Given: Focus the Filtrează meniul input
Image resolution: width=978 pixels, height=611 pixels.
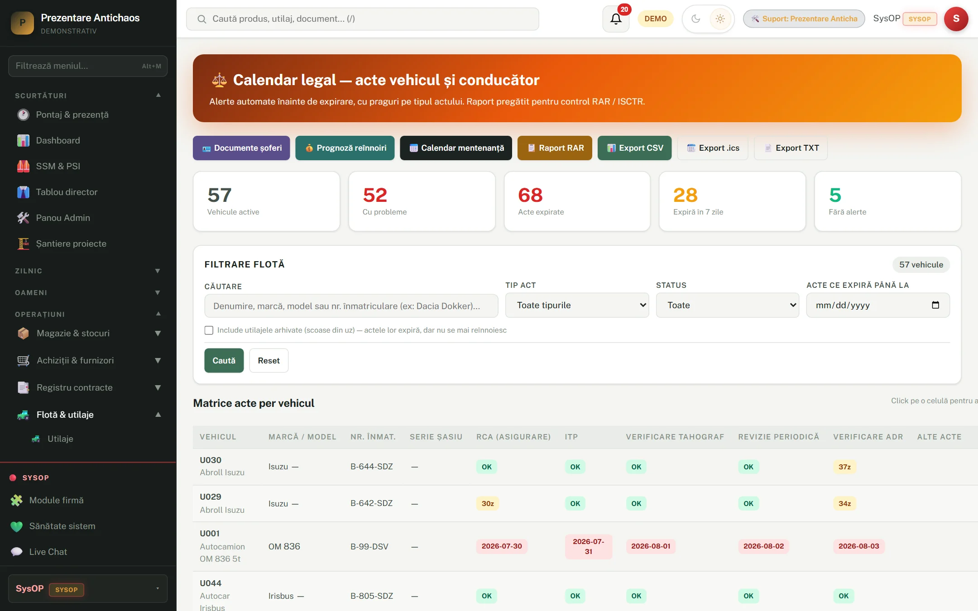Looking at the screenshot, I should click(x=88, y=66).
